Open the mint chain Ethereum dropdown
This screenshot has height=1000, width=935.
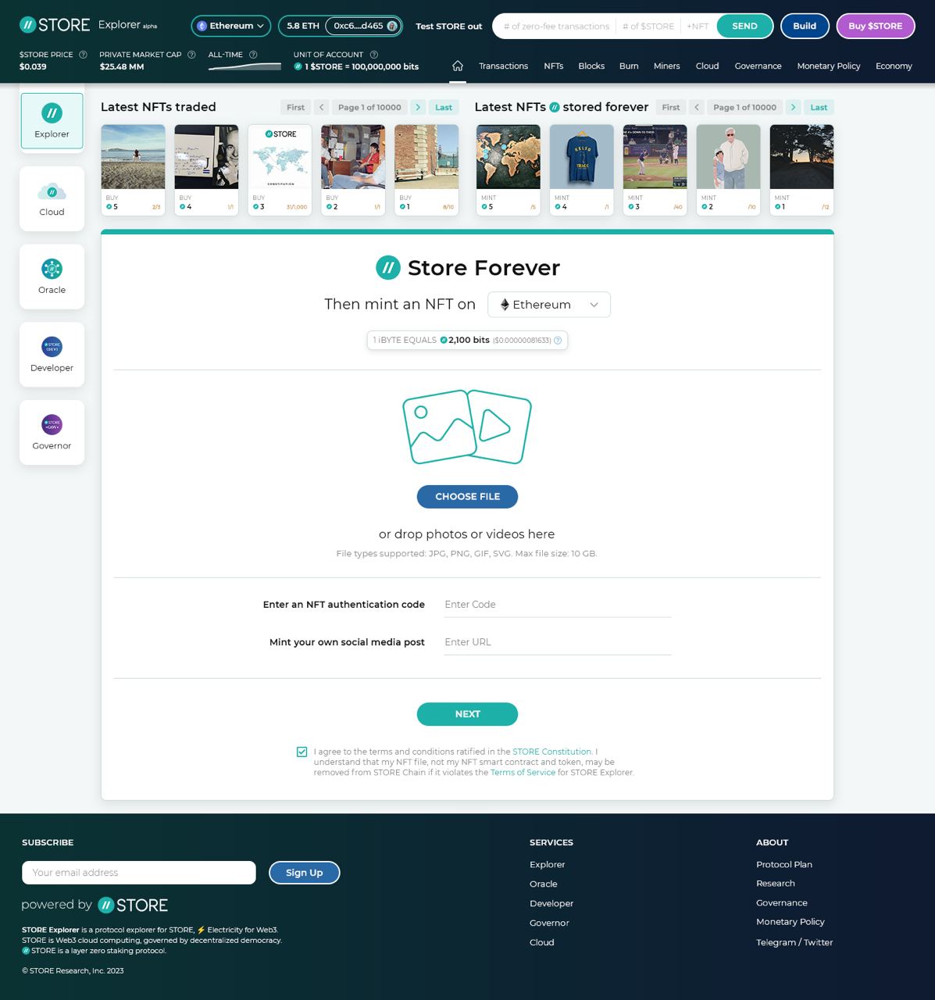tap(549, 305)
